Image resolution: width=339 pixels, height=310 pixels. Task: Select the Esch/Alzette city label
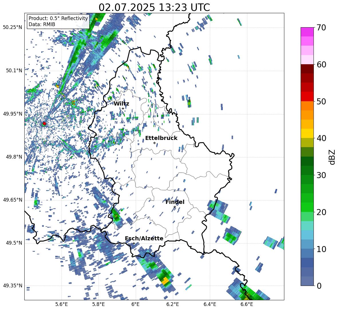pyautogui.click(x=144, y=238)
